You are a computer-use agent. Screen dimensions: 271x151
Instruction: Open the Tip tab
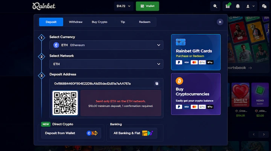(x=123, y=22)
